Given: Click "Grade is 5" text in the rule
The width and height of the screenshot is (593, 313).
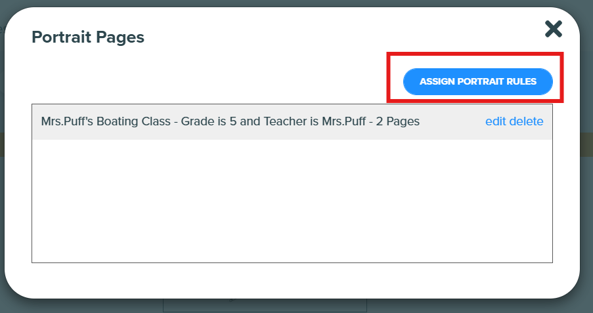Looking at the screenshot, I should pos(209,121).
